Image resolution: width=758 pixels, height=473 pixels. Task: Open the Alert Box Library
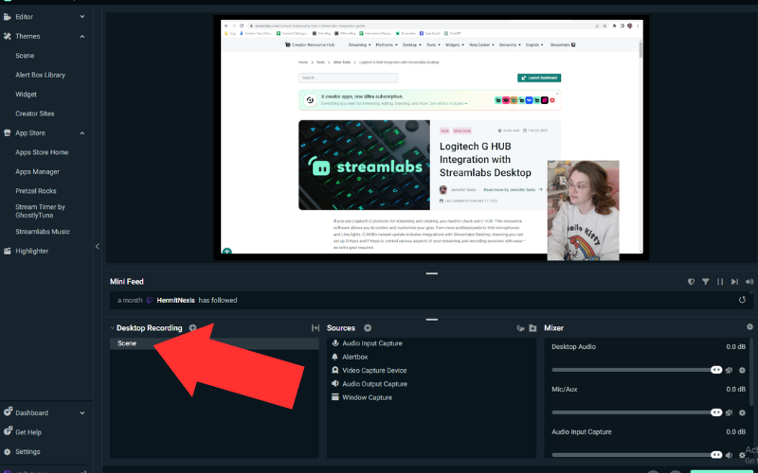click(x=40, y=75)
